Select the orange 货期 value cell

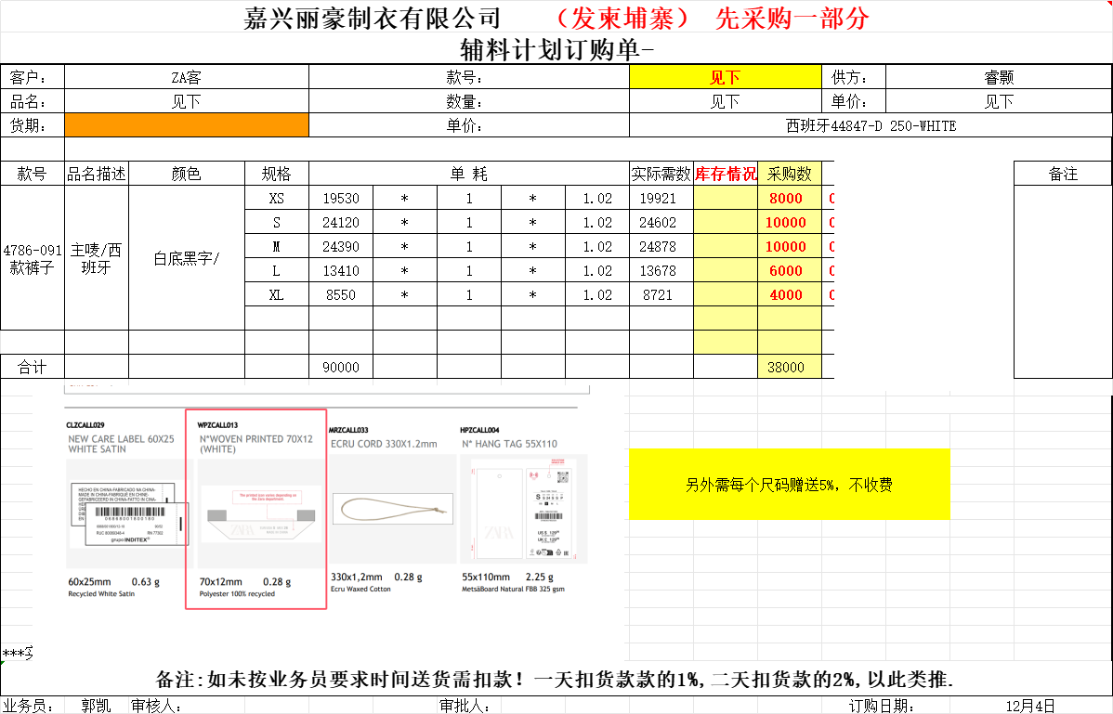(x=186, y=125)
